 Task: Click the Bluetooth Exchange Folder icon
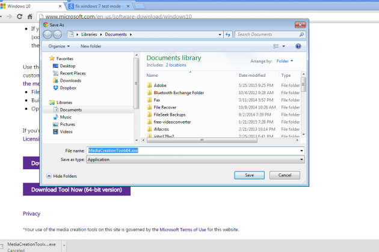click(x=150, y=92)
